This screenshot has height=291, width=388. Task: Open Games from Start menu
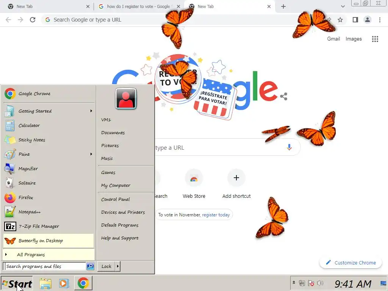tap(108, 172)
